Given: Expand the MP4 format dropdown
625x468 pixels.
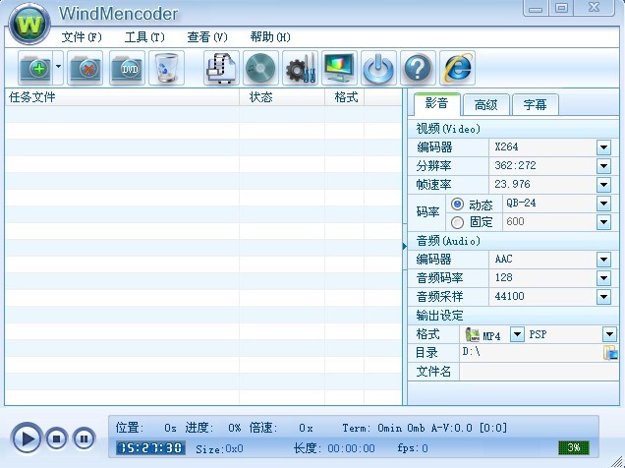Looking at the screenshot, I should (517, 334).
